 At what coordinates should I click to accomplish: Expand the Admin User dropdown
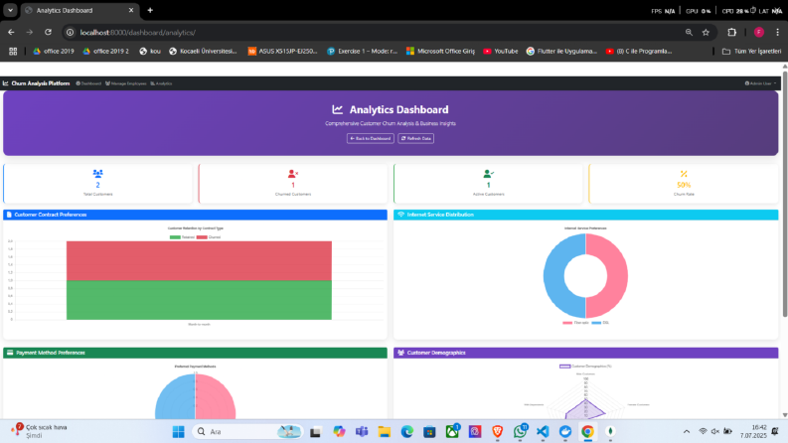coord(760,83)
